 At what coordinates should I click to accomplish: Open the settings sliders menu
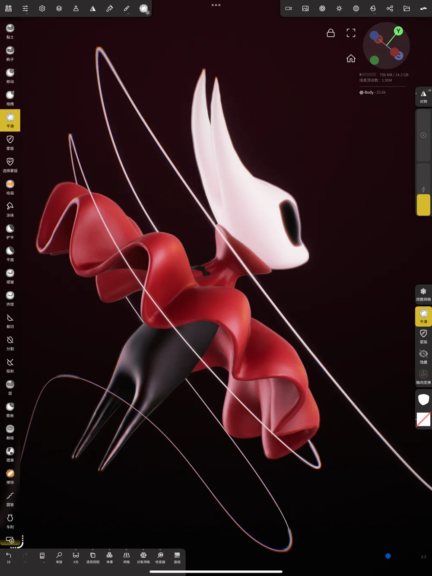click(25, 8)
